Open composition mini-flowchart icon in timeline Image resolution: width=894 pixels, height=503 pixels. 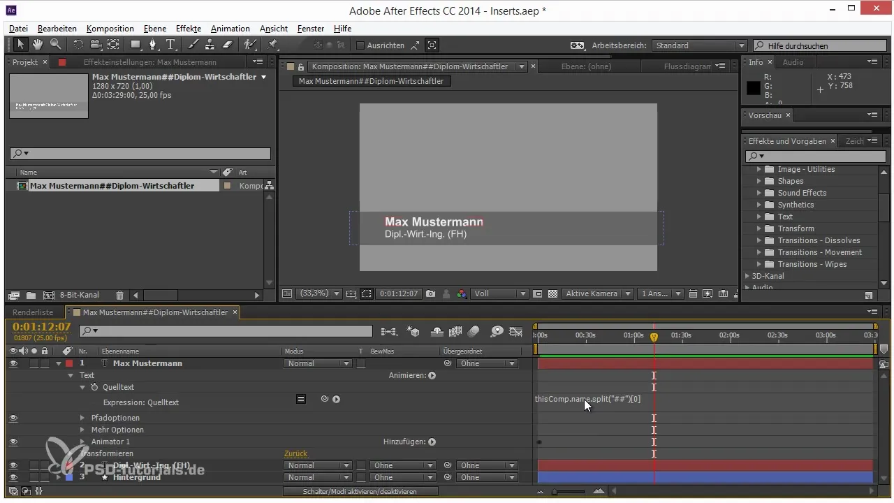click(x=389, y=331)
